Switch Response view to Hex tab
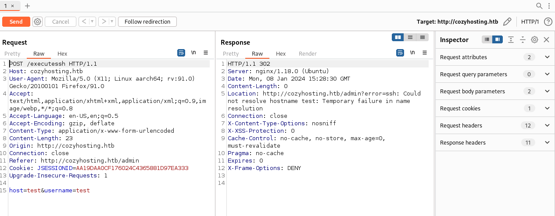 click(281, 53)
